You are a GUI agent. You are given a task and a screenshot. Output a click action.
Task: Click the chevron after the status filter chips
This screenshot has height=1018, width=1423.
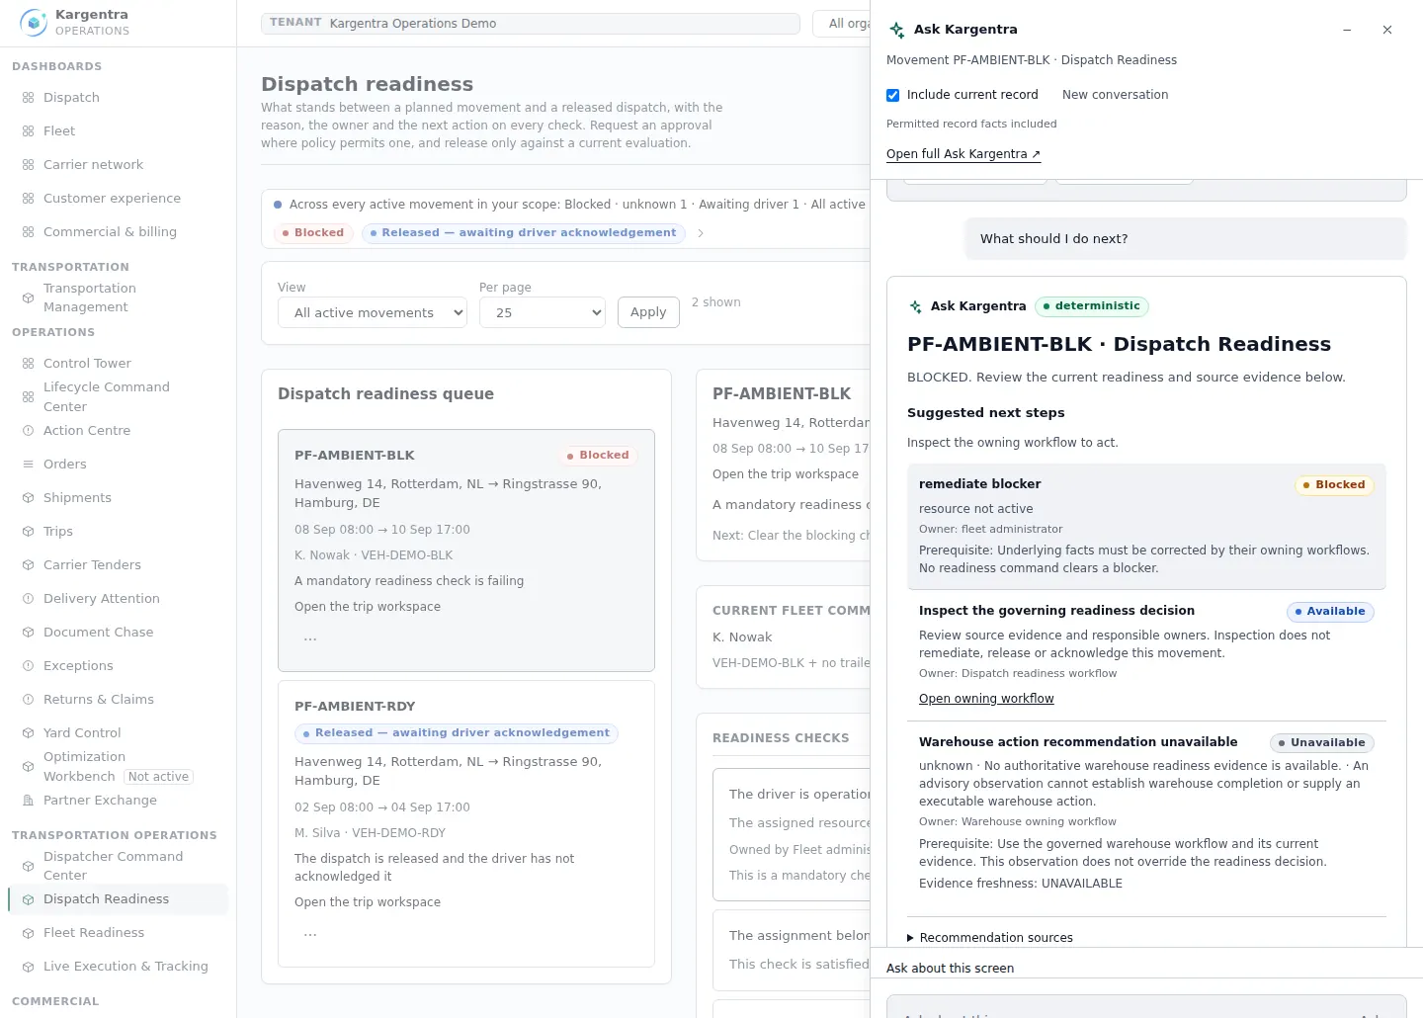point(701,233)
